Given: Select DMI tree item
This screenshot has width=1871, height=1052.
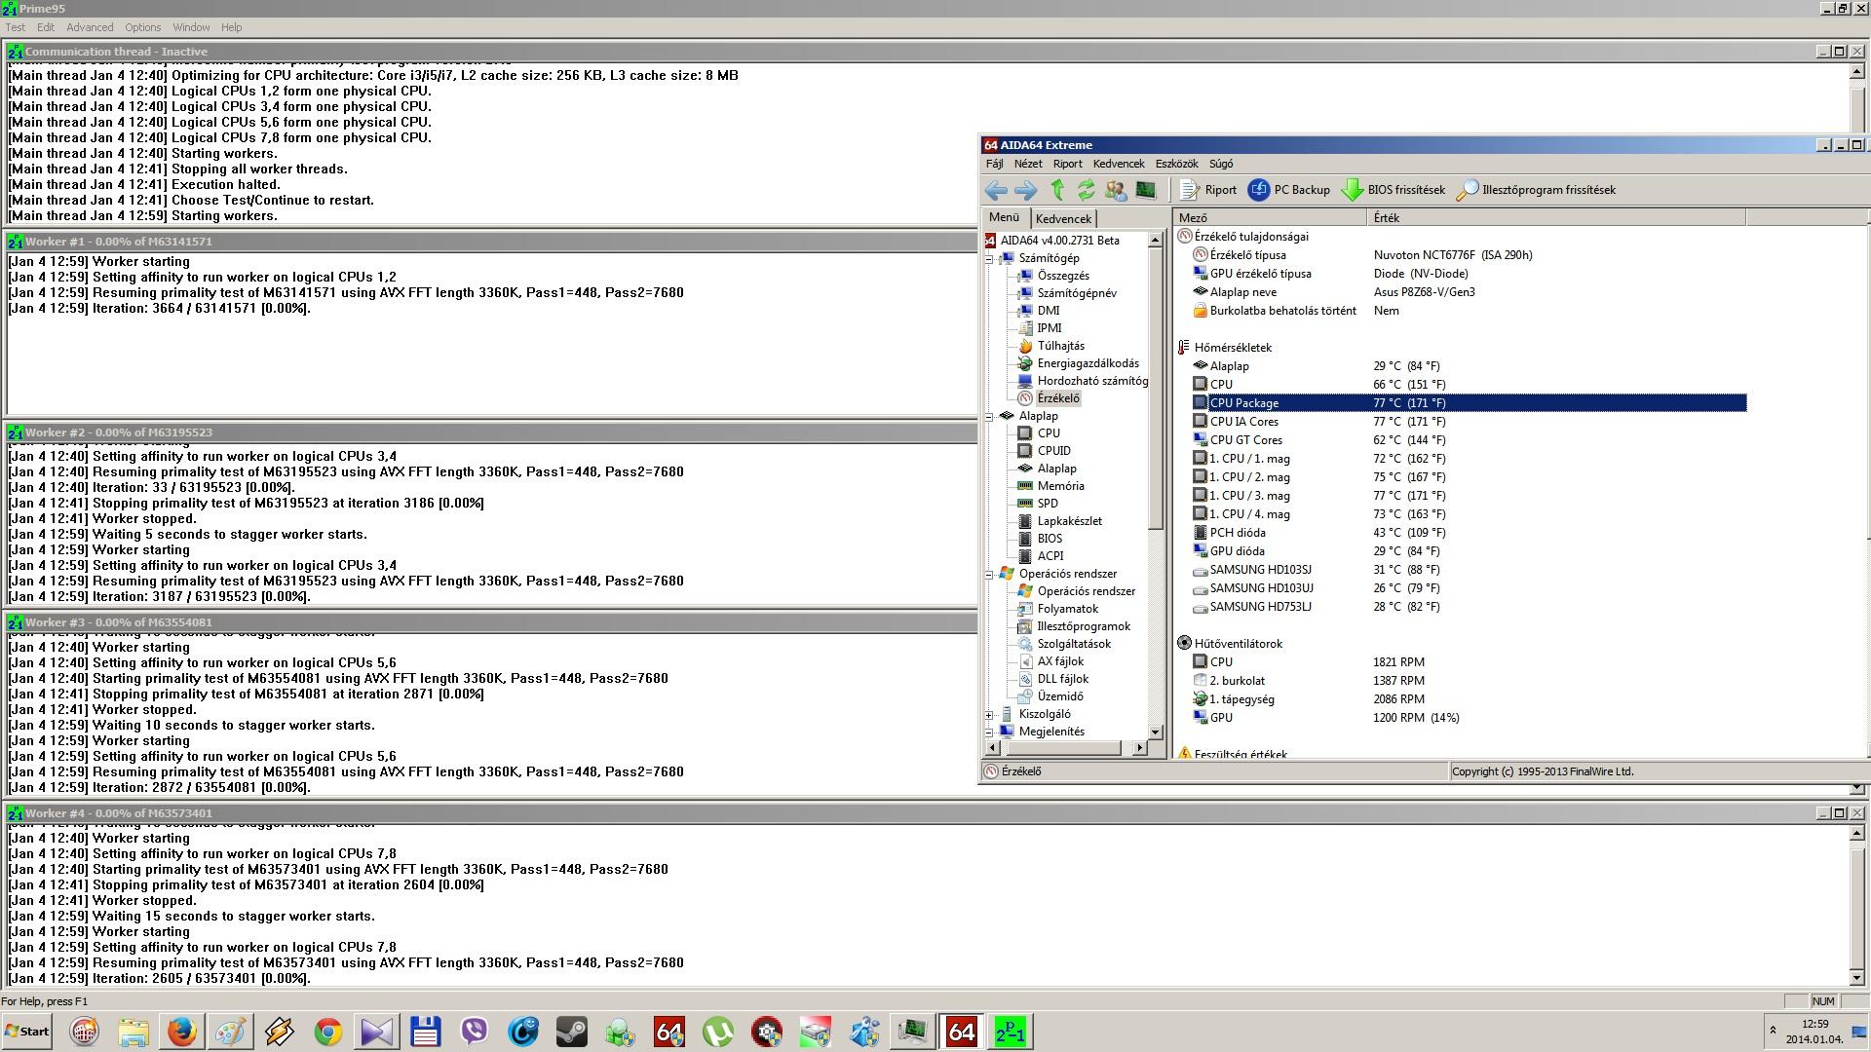Looking at the screenshot, I should [x=1048, y=311].
